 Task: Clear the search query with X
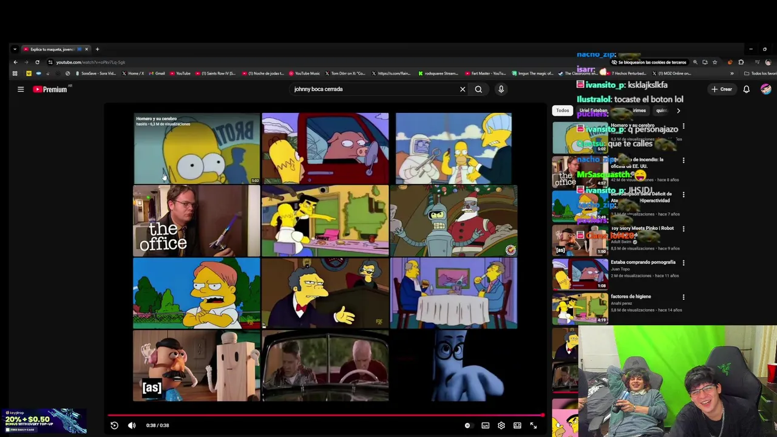pos(463,89)
